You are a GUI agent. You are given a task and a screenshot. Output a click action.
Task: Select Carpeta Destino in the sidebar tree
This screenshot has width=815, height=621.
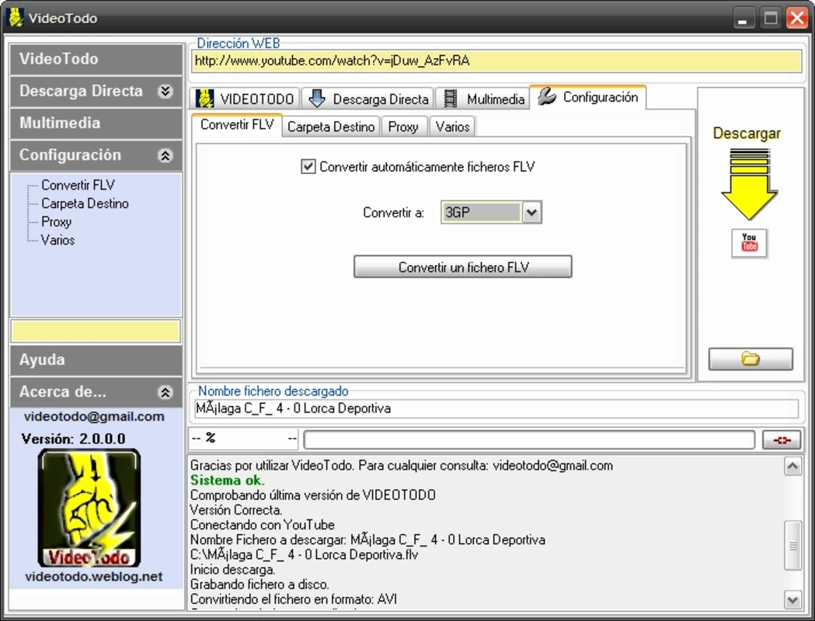[x=85, y=203]
